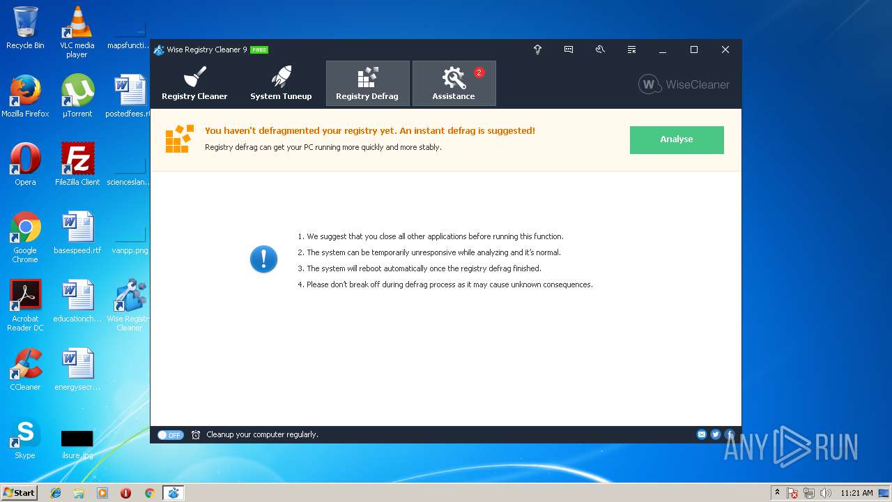This screenshot has height=502, width=892.
Task: Click the Wise Registry Cleaner title icon
Action: (x=159, y=50)
